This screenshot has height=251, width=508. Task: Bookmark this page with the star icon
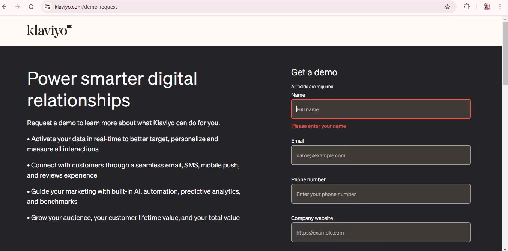click(448, 7)
